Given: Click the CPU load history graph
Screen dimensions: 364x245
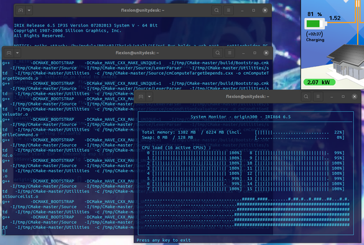Looking at the screenshot, I should (x=247, y=212).
